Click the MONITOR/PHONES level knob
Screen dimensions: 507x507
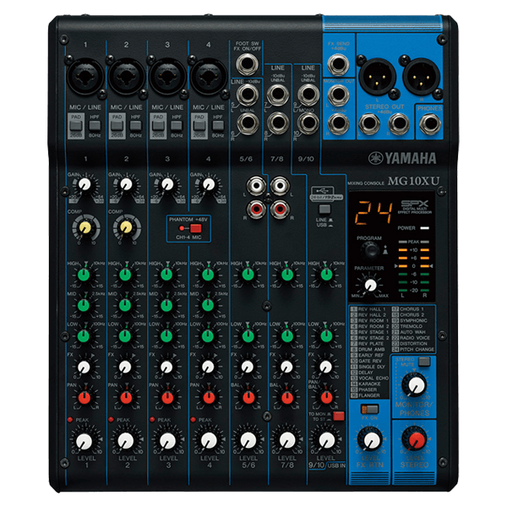pos(414,386)
